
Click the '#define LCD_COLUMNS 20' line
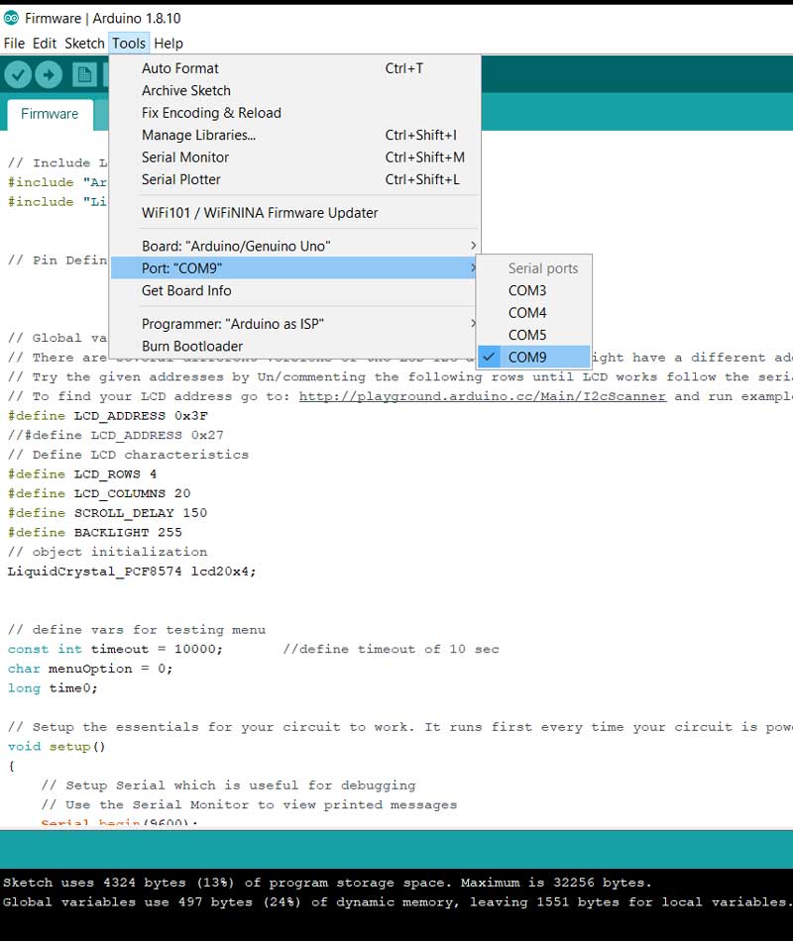(x=99, y=493)
